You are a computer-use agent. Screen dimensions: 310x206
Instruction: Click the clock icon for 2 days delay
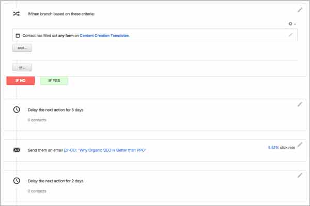[17, 181]
